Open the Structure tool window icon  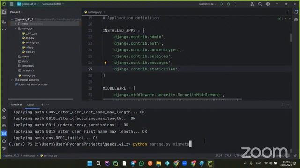coord(4,22)
